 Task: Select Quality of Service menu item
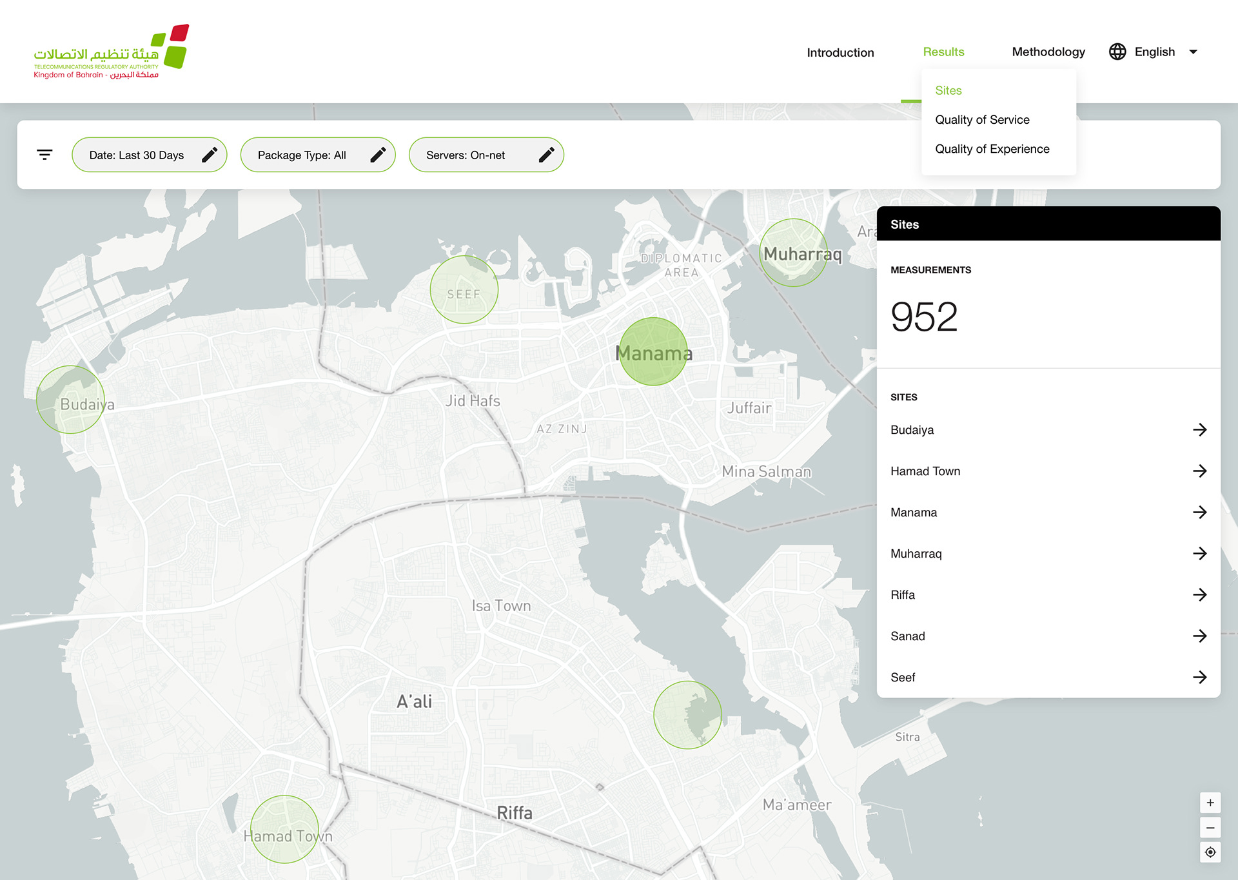[982, 120]
